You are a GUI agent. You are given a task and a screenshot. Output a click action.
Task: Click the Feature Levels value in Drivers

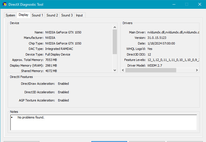click(173, 60)
